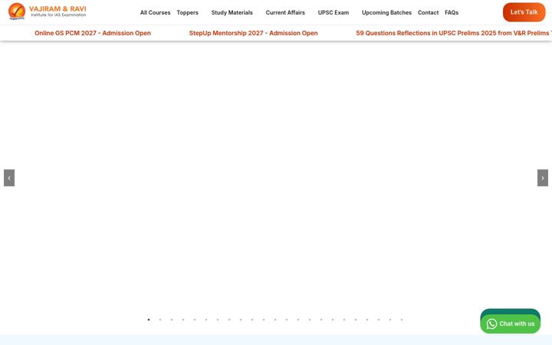
Task: Select the first carousel pagination dot
Action: pyautogui.click(x=149, y=320)
